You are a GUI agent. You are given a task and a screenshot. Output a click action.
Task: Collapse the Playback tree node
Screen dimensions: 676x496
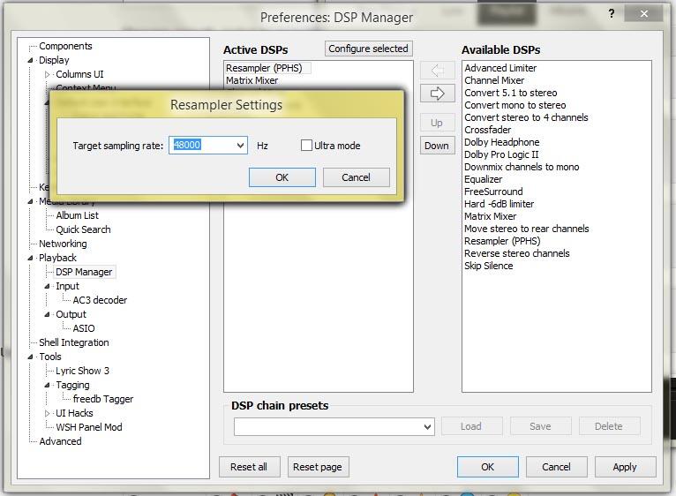tap(32, 258)
